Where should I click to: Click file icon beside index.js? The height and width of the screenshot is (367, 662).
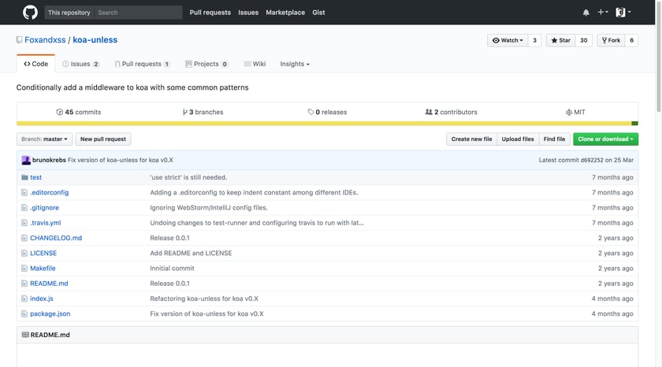coord(24,298)
